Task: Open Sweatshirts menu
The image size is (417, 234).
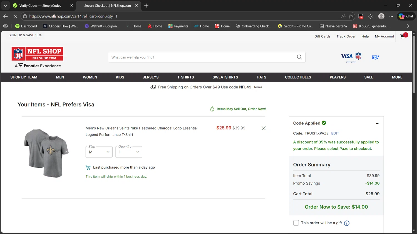Action: point(225,77)
